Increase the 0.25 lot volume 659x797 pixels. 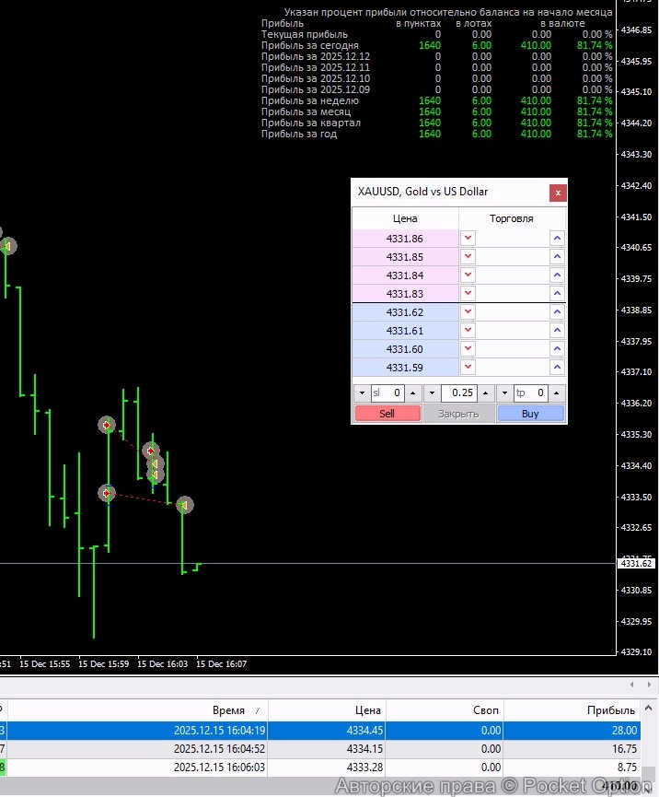[x=487, y=393]
